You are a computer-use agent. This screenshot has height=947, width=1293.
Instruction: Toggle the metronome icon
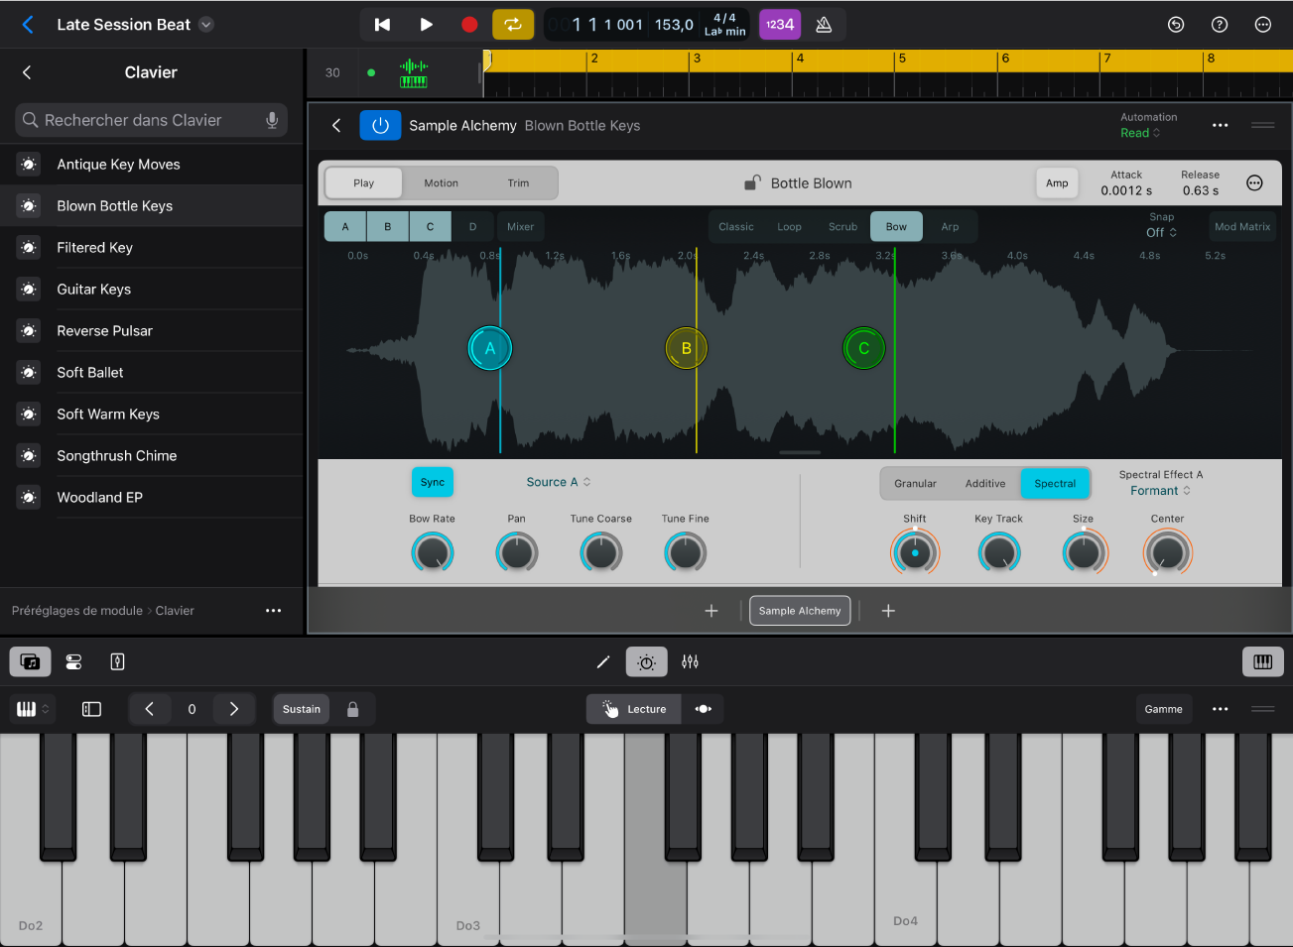824,25
